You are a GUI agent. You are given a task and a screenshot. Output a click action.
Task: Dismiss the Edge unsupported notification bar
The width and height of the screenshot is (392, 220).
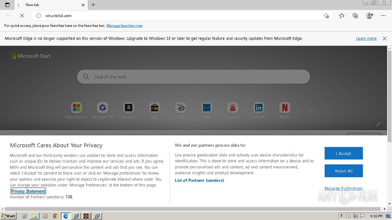pyautogui.click(x=385, y=38)
